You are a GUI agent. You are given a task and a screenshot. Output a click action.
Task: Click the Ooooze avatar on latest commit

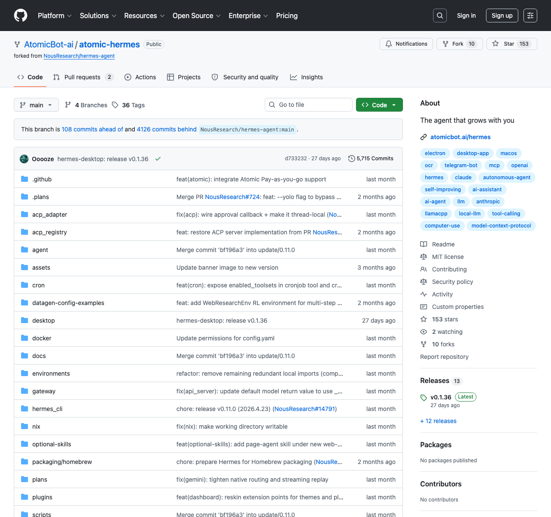coord(24,159)
